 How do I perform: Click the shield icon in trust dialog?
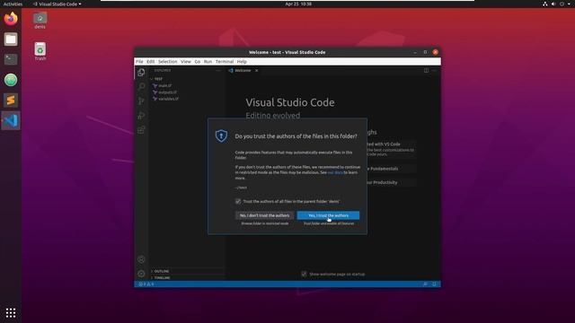[x=221, y=135]
